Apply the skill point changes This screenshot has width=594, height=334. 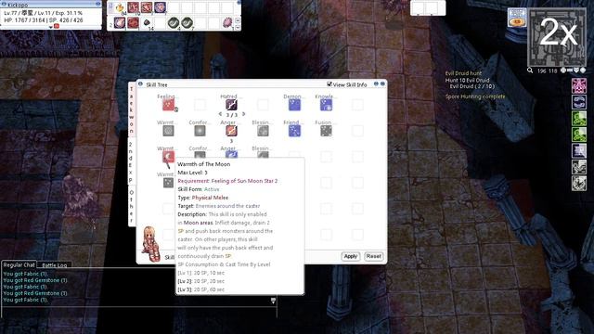(x=351, y=256)
